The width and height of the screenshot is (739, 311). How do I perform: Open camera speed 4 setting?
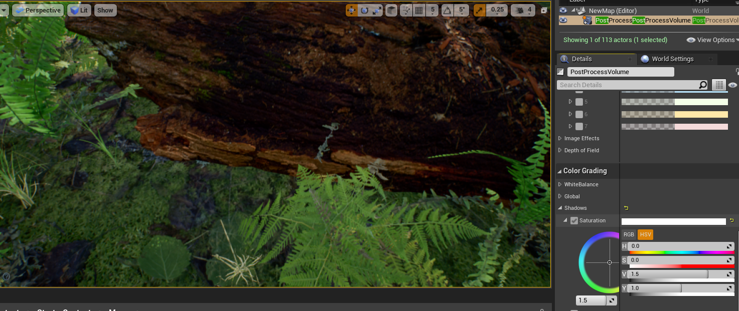[523, 10]
